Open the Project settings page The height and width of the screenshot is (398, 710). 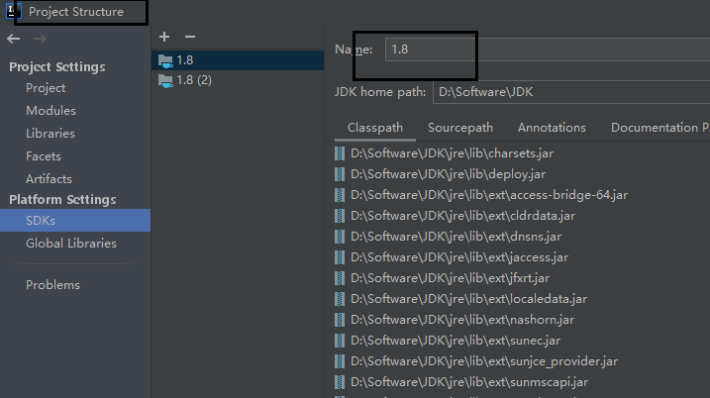[46, 88]
